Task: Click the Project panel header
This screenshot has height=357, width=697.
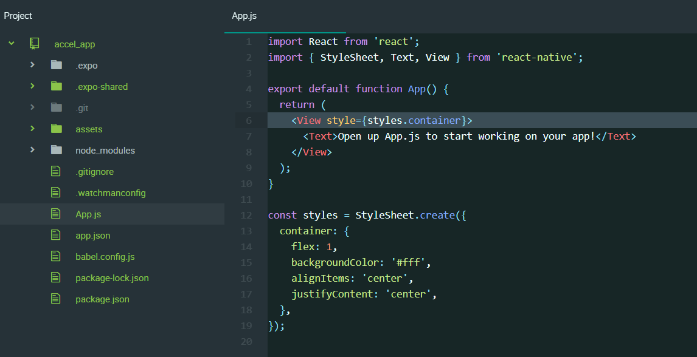Action: pos(18,16)
